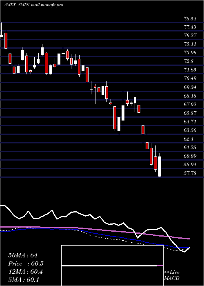The height and width of the screenshot is (286, 204).
Task: Click the 12MA : 60.4 readout
Action: 25,272
